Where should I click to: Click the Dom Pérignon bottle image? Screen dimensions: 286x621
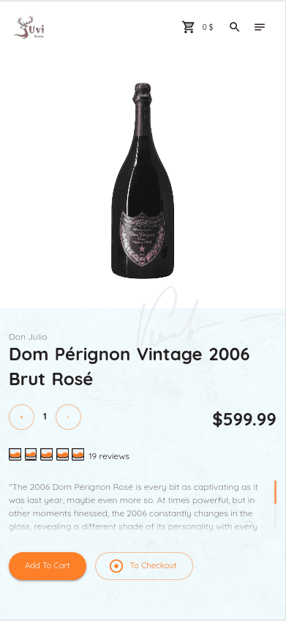tap(143, 181)
